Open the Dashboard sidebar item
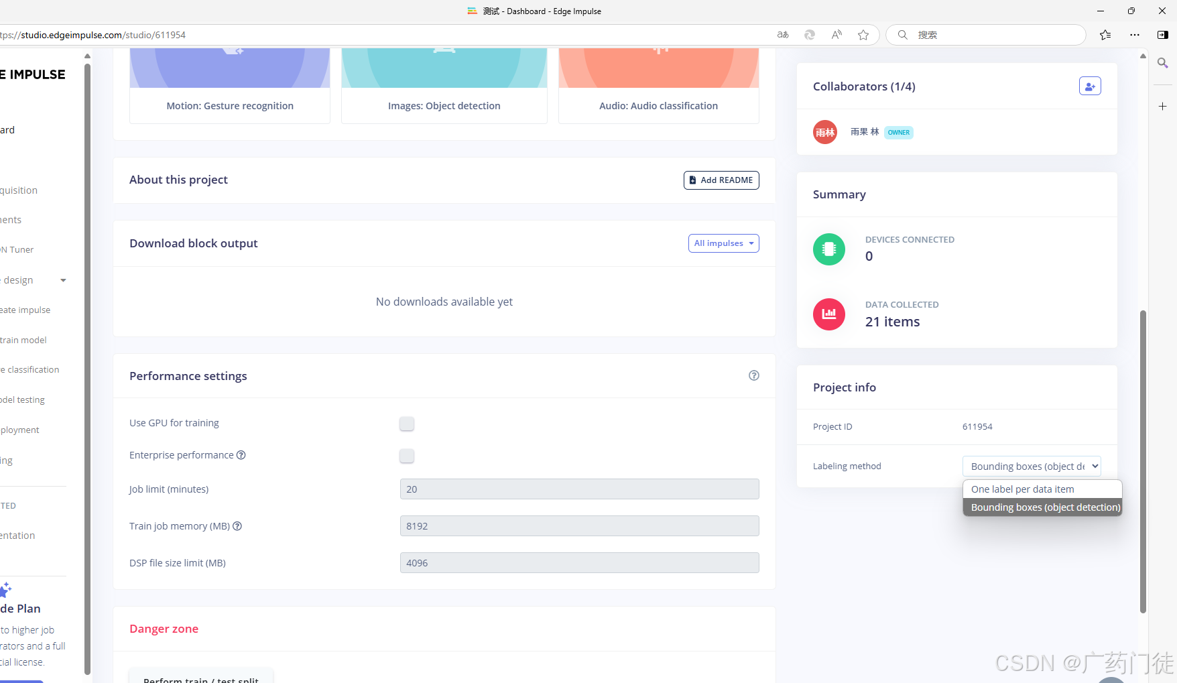 click(7, 130)
